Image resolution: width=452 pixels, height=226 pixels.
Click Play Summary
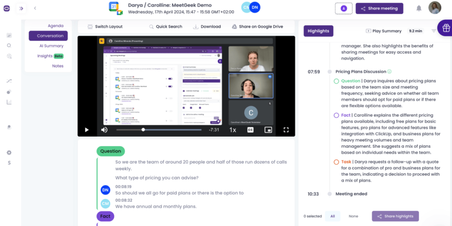(x=384, y=31)
